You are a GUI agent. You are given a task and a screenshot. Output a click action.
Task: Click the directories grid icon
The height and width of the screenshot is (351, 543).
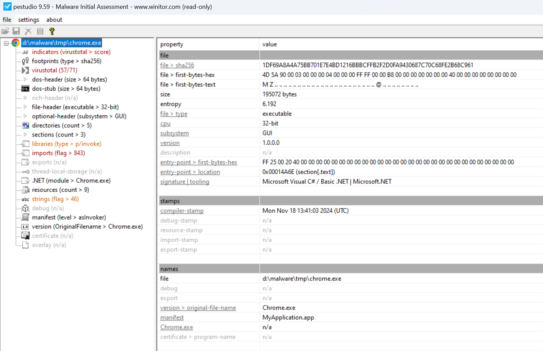click(25, 126)
